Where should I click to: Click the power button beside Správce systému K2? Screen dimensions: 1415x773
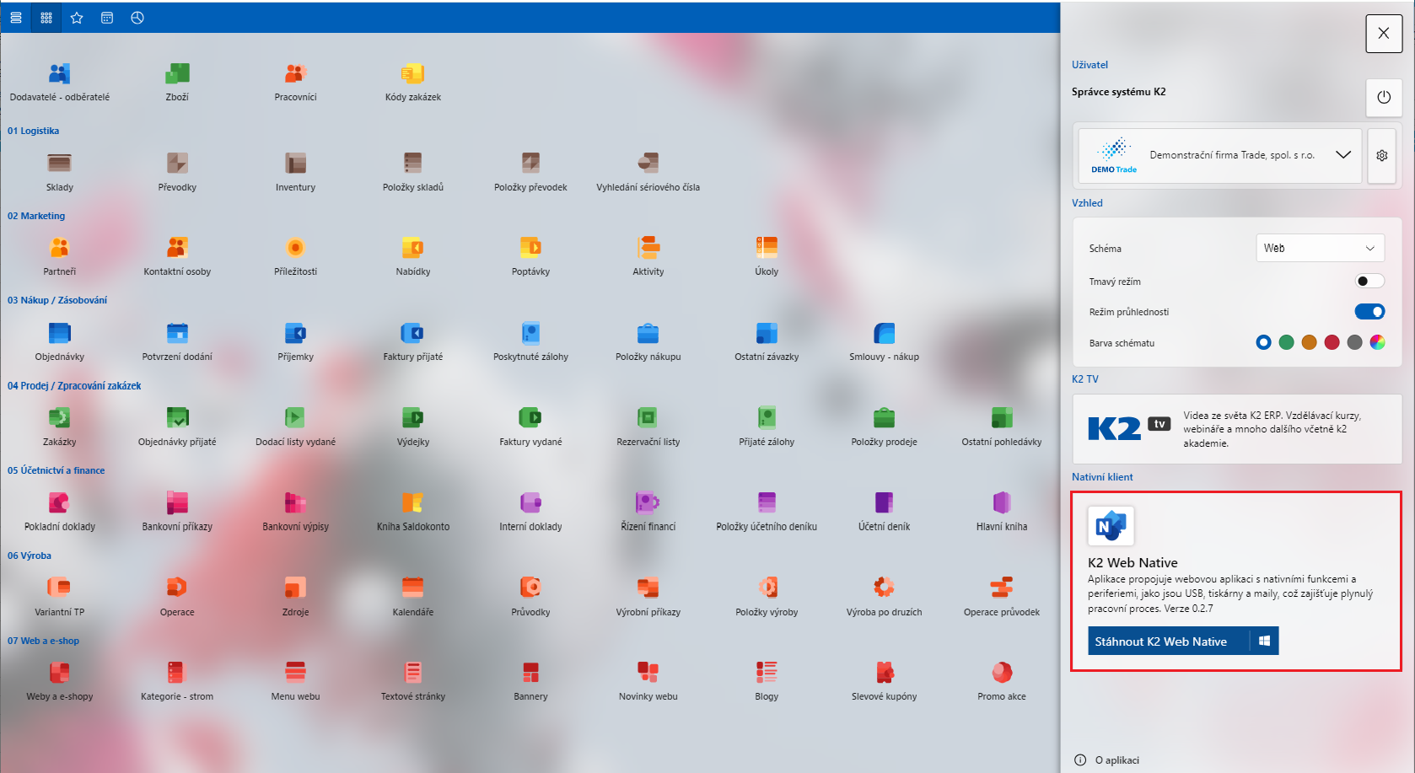(1384, 97)
